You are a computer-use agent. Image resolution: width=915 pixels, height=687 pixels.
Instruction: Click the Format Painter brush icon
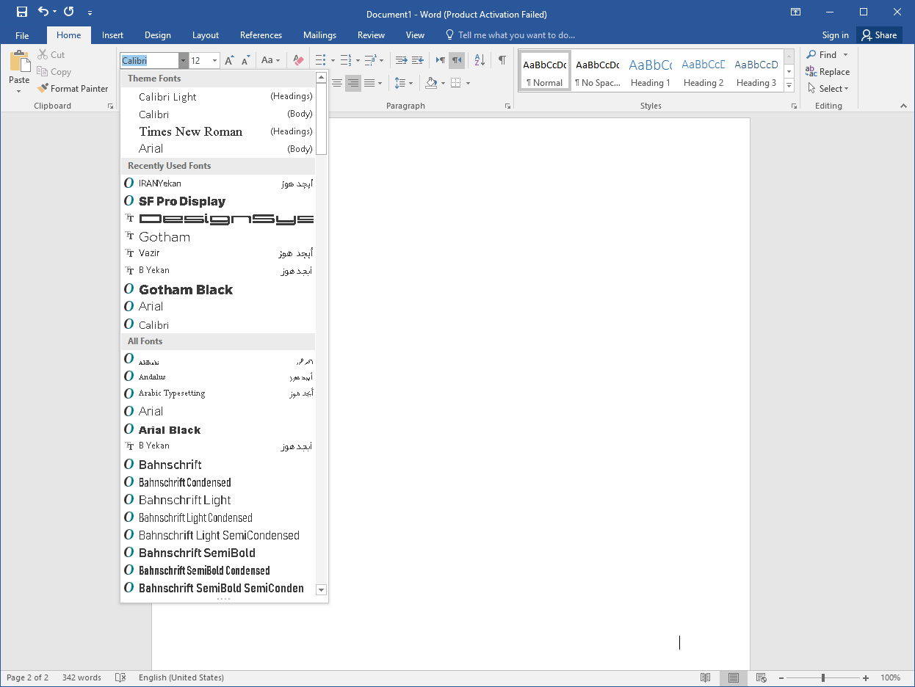tap(43, 89)
